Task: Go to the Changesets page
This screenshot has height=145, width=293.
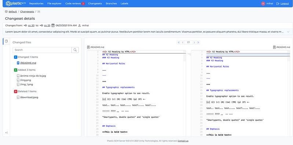Action: (x=95, y=4)
